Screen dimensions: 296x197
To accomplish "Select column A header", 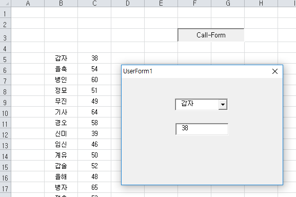I will [28, 3].
